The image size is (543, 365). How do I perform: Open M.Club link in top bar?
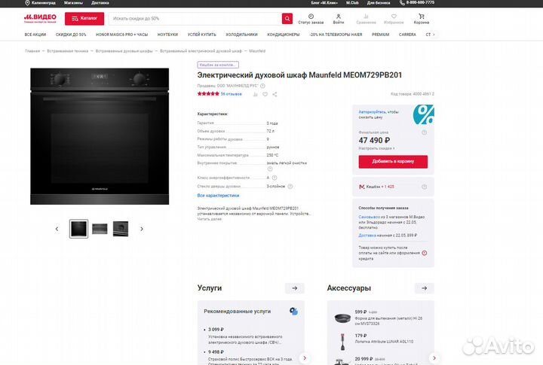pyautogui.click(x=352, y=3)
